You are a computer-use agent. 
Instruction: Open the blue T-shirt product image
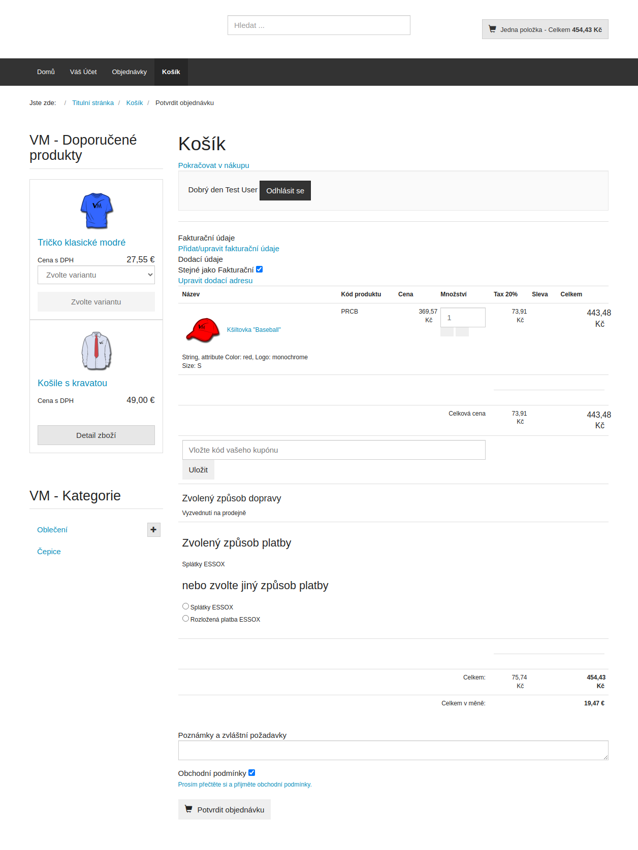(97, 210)
